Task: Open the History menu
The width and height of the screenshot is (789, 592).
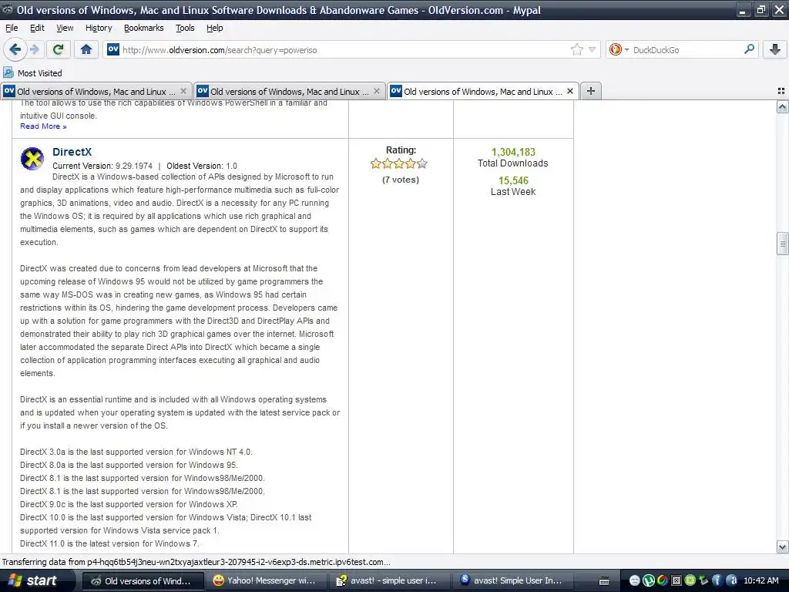Action: (99, 29)
